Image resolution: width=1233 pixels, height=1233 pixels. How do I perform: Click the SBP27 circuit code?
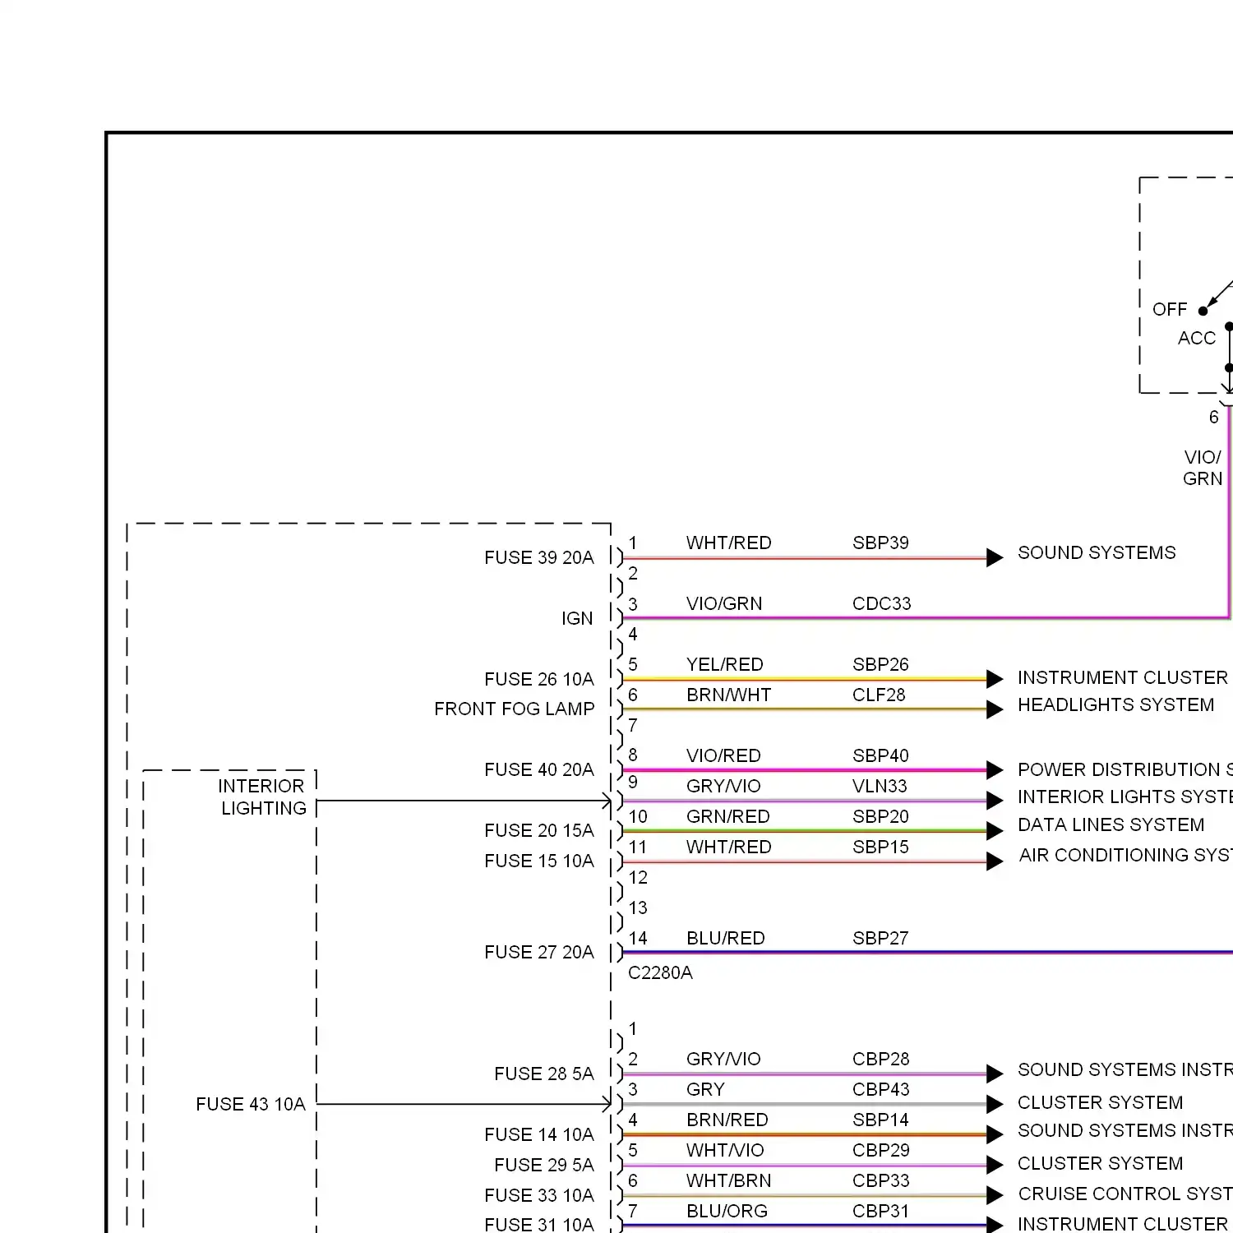880,938
